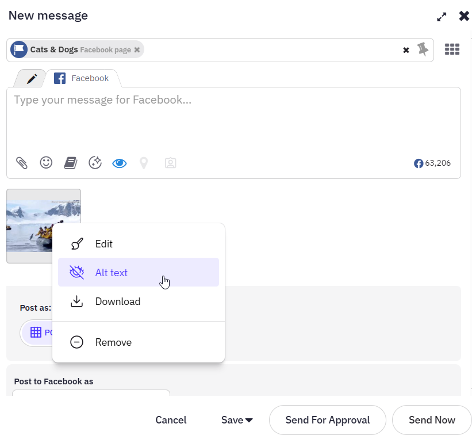
Task: Open the content library book icon
Action: tap(70, 163)
